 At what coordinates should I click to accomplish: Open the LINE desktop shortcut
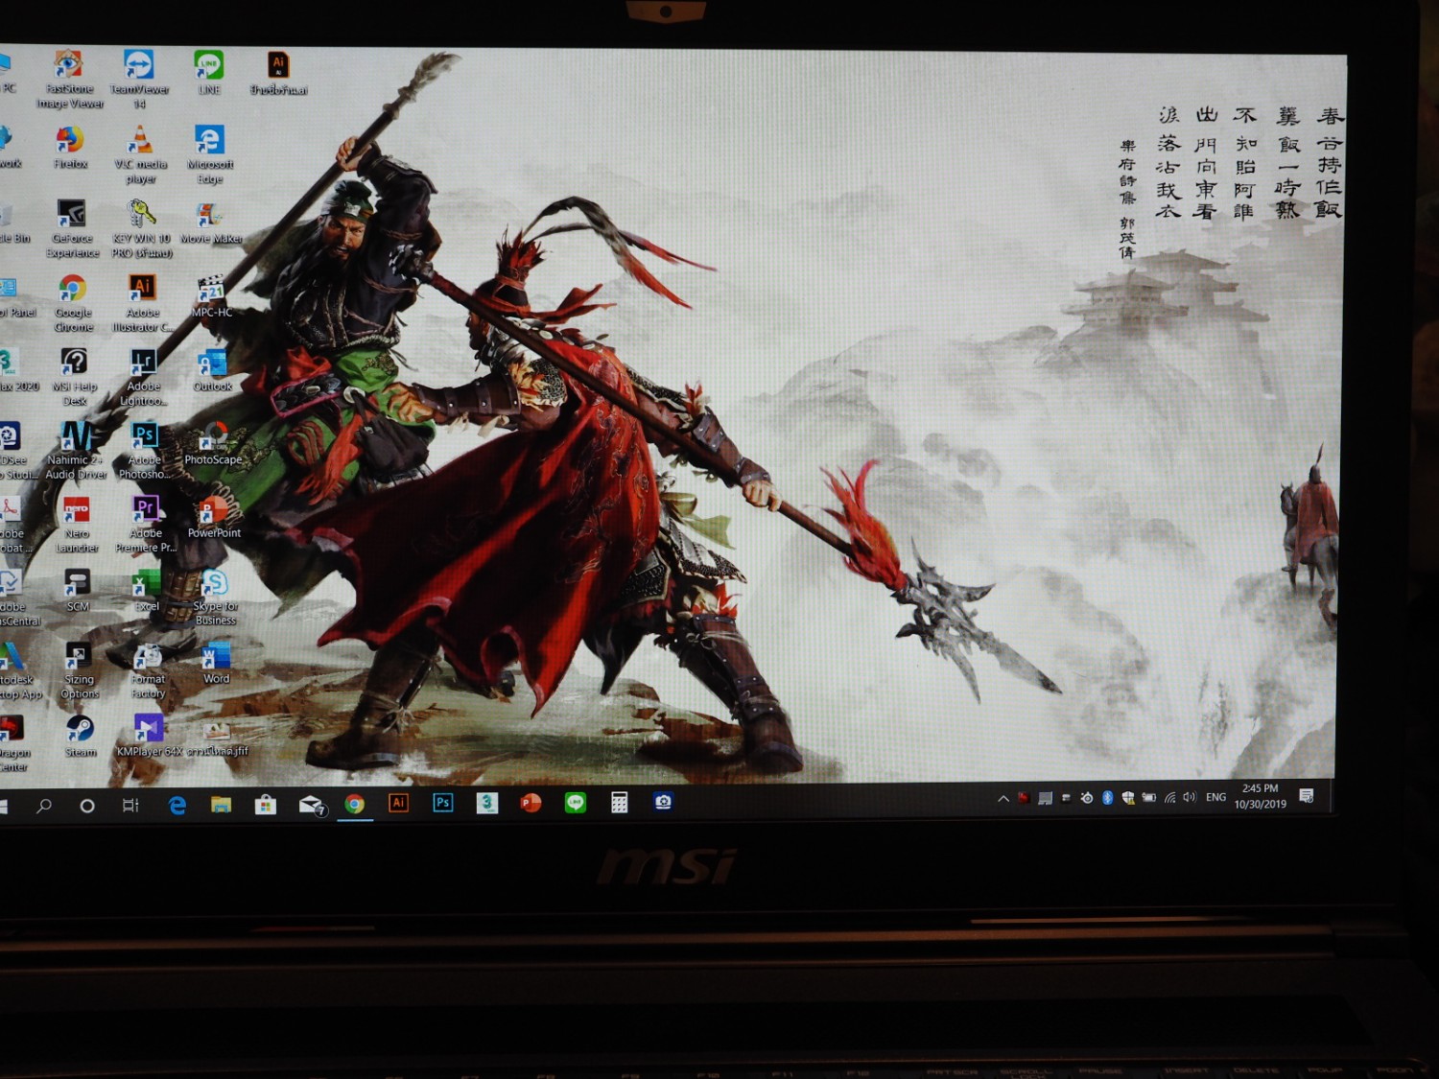pos(209,73)
